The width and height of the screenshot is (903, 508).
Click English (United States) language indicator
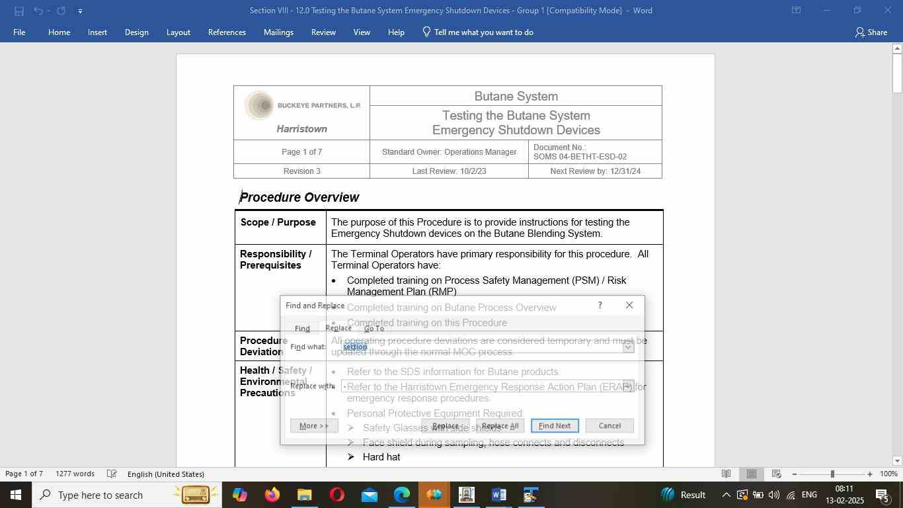(165, 474)
